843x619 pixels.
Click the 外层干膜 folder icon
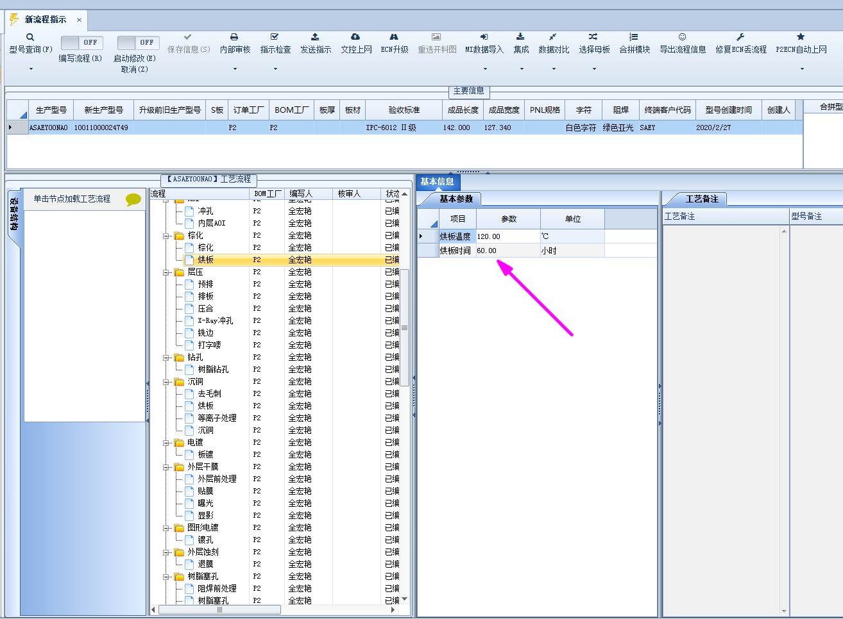[x=180, y=467]
